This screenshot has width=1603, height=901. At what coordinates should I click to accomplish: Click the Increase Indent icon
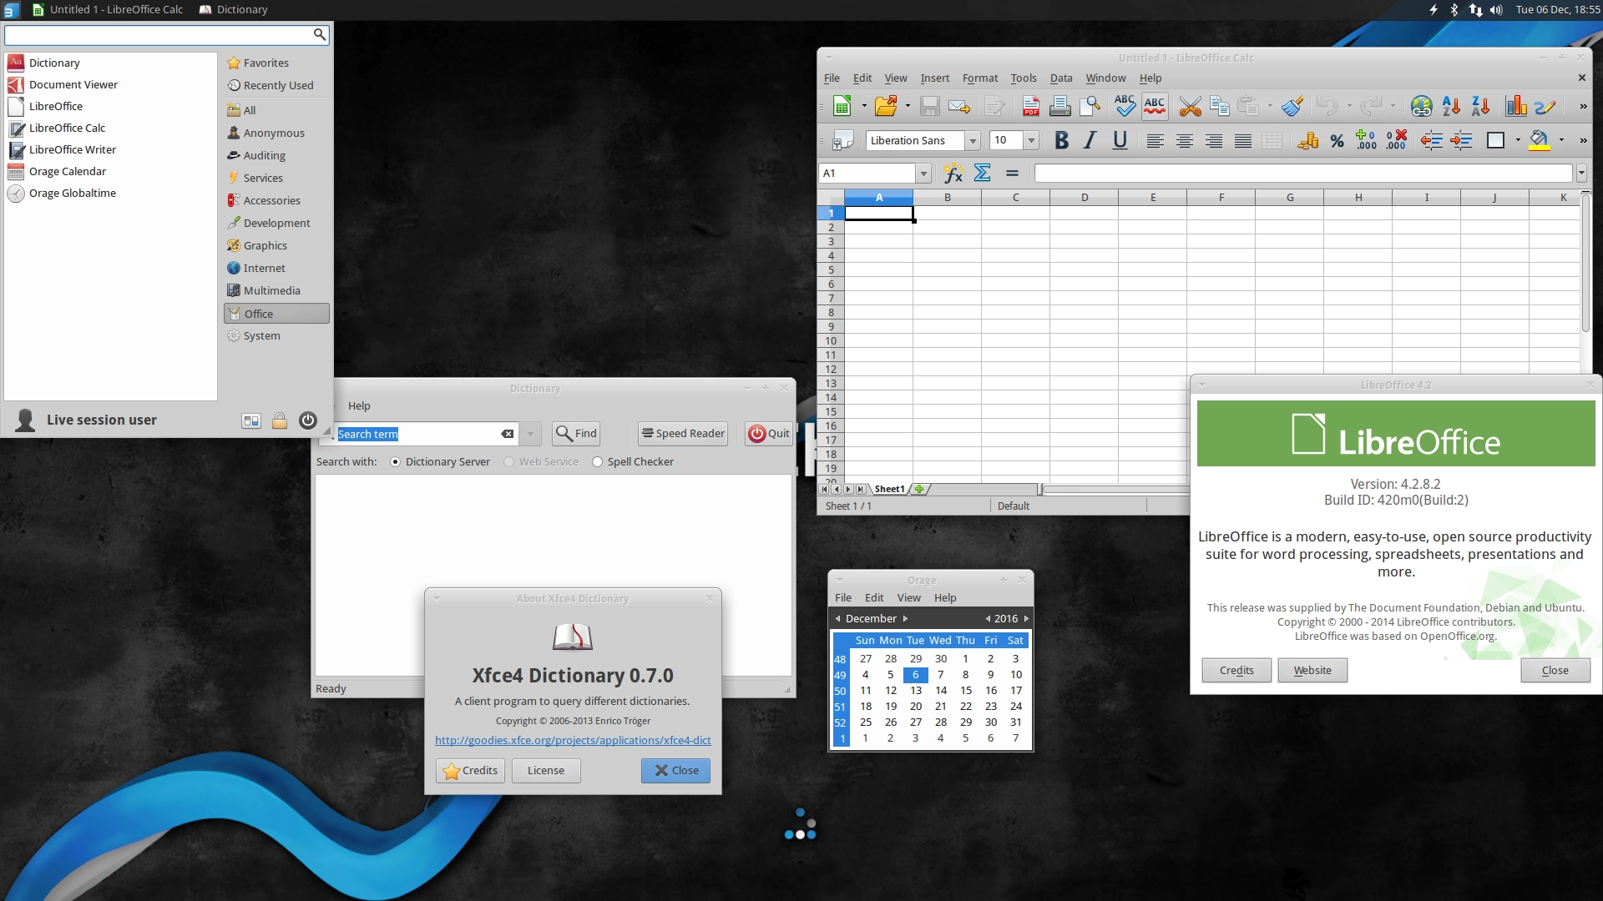1461,140
